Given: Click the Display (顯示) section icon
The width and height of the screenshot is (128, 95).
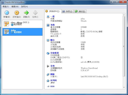Looking at the screenshot, I should (48, 40).
